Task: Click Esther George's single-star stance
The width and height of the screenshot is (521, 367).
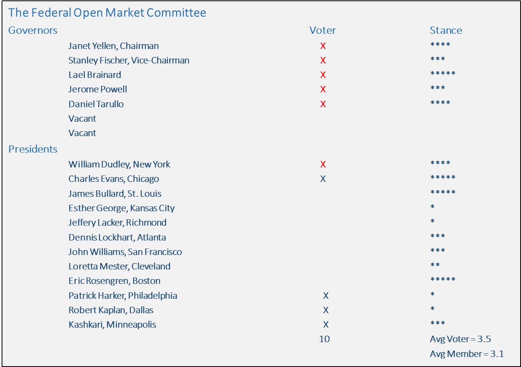Action: pyautogui.click(x=432, y=207)
